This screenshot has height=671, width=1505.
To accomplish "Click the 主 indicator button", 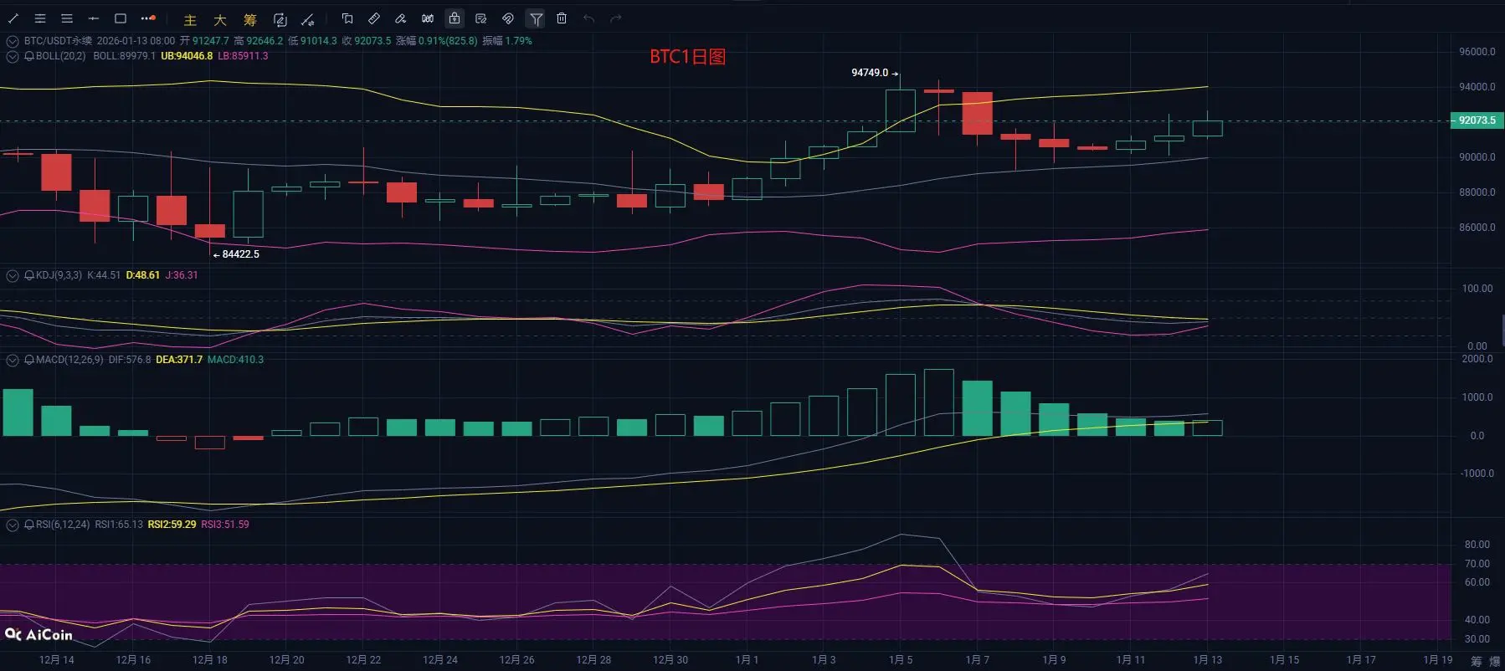I will click(190, 19).
